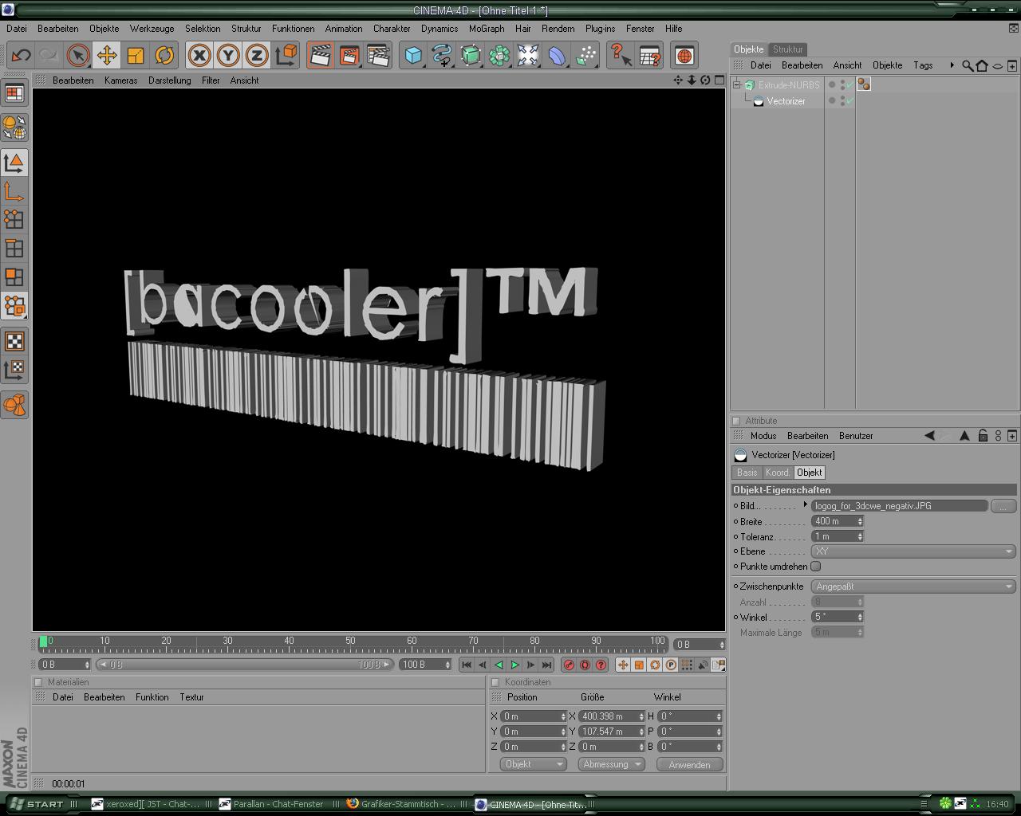Image resolution: width=1021 pixels, height=816 pixels.
Task: Toggle Extrude-NURBS enabled green checkmark
Action: (850, 84)
